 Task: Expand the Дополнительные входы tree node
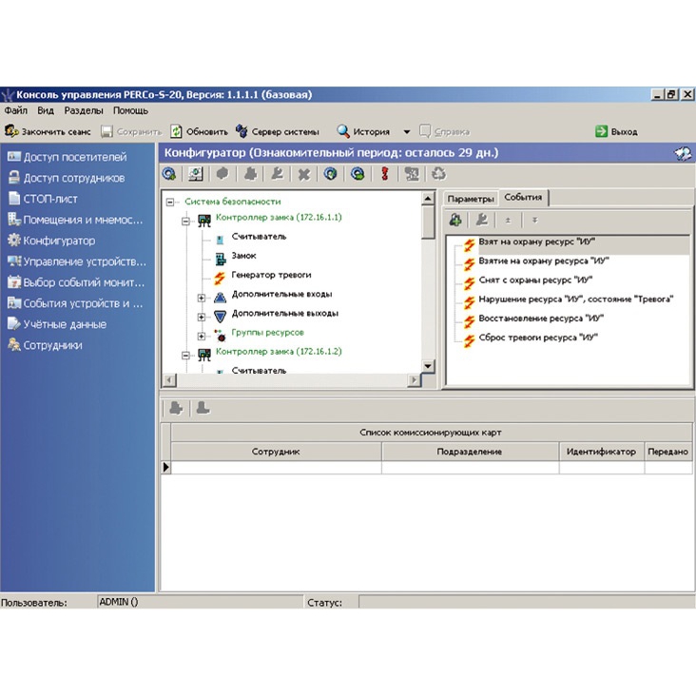[201, 298]
